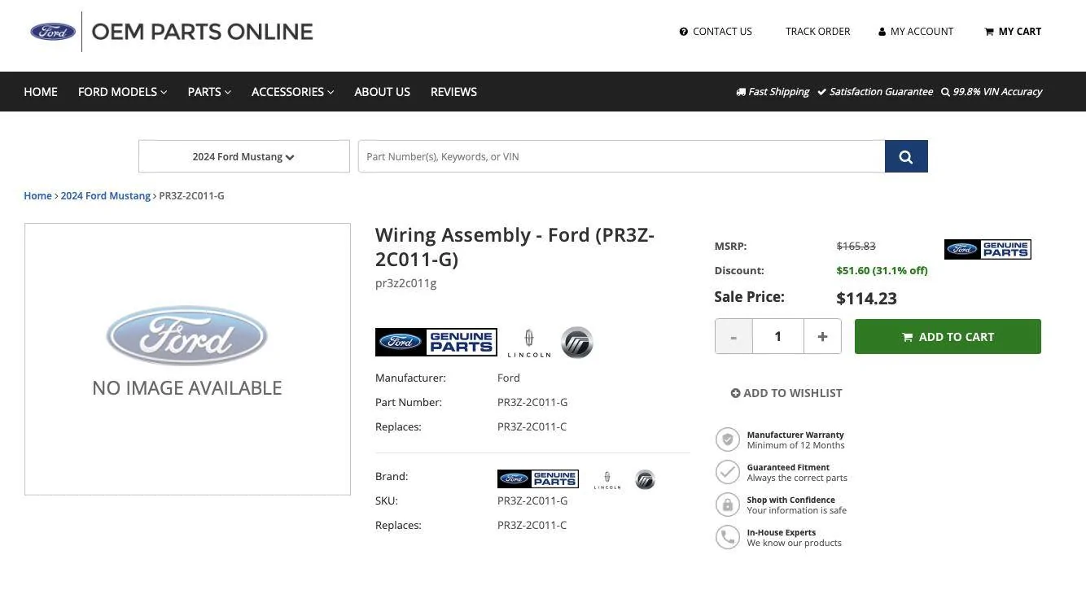Click the large Lincoln brand logo
1086x590 pixels.
(528, 343)
